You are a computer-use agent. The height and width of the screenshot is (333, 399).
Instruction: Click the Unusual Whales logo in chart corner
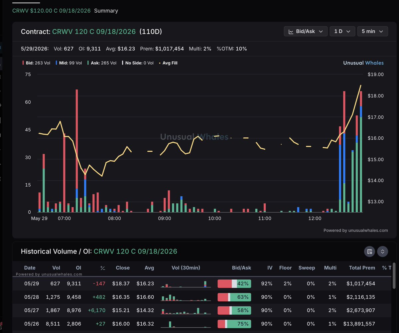[363, 63]
